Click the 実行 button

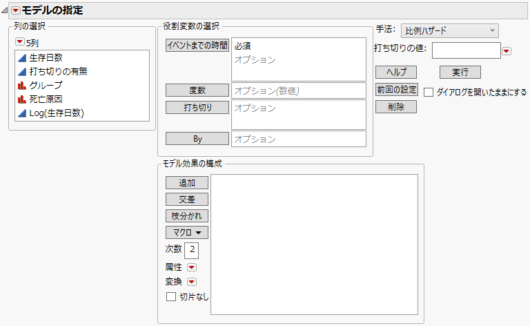[460, 72]
